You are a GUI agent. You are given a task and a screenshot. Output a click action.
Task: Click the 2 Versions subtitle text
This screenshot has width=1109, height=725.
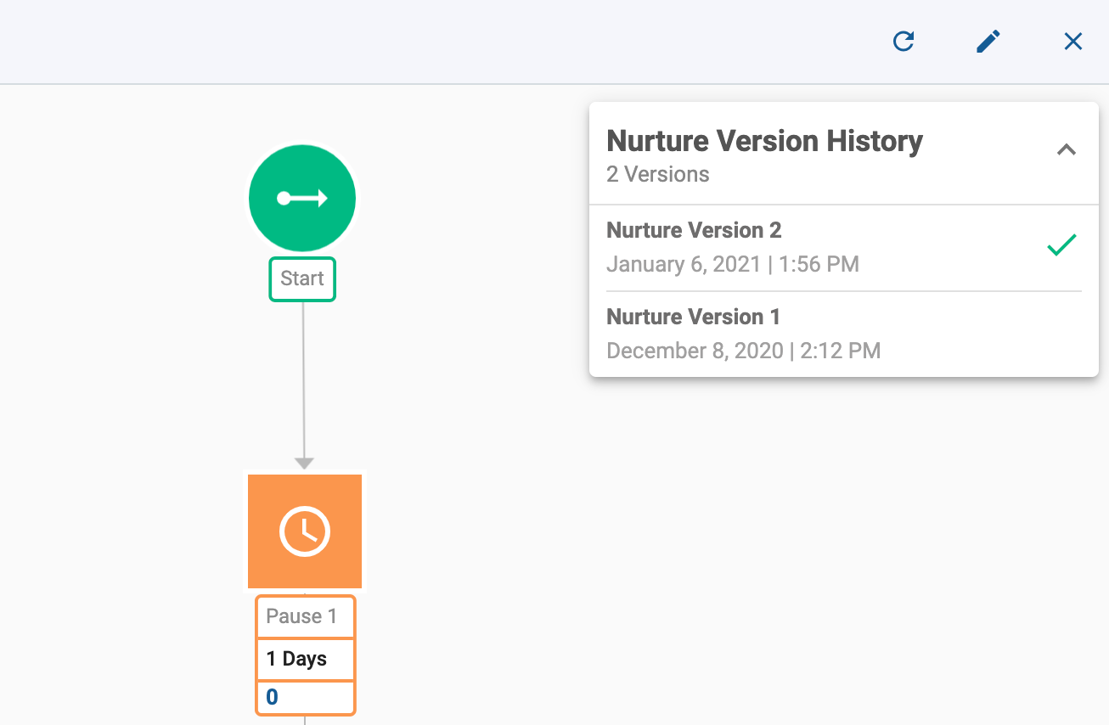point(658,175)
